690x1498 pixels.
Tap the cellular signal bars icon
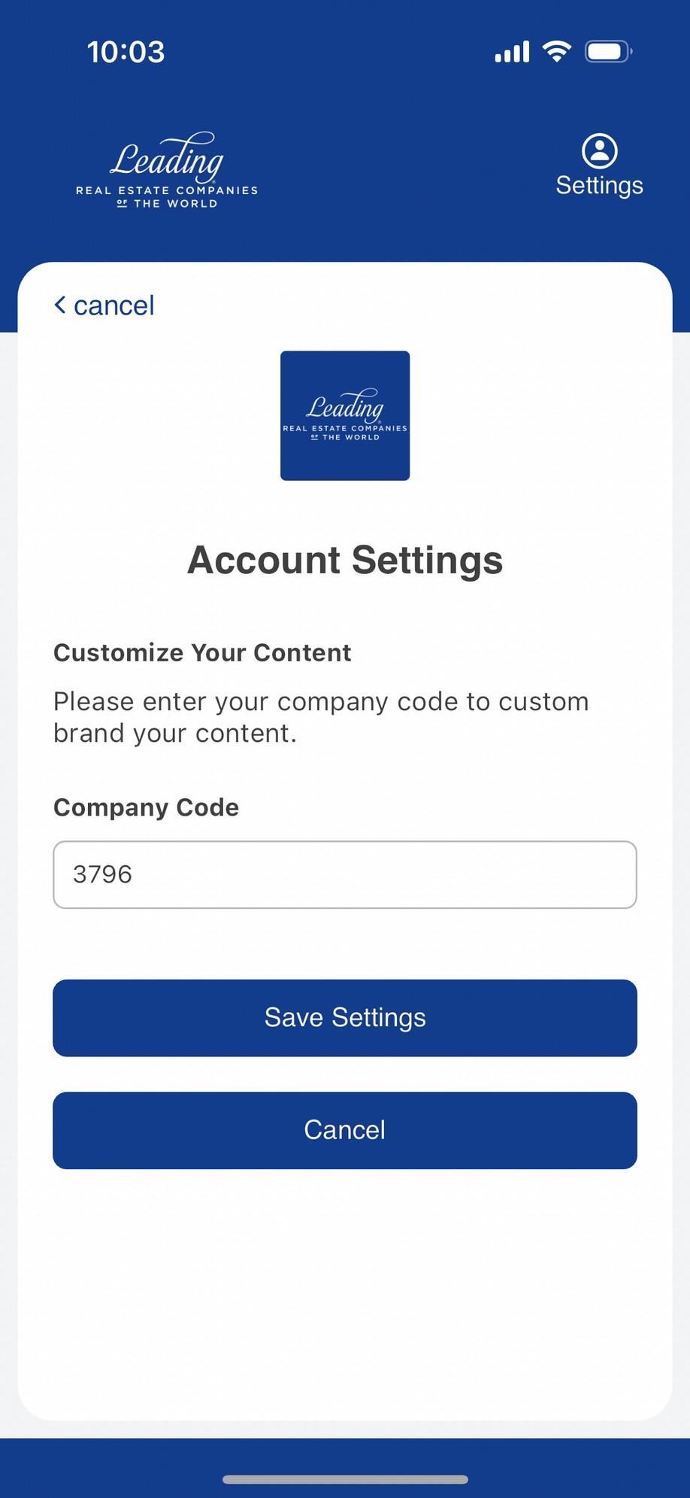(x=512, y=52)
